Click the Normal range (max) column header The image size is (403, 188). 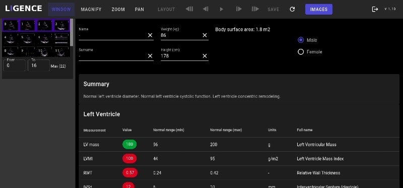coord(226,130)
